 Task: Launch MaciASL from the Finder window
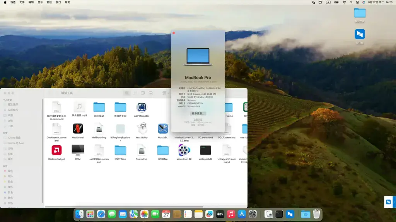tap(163, 129)
